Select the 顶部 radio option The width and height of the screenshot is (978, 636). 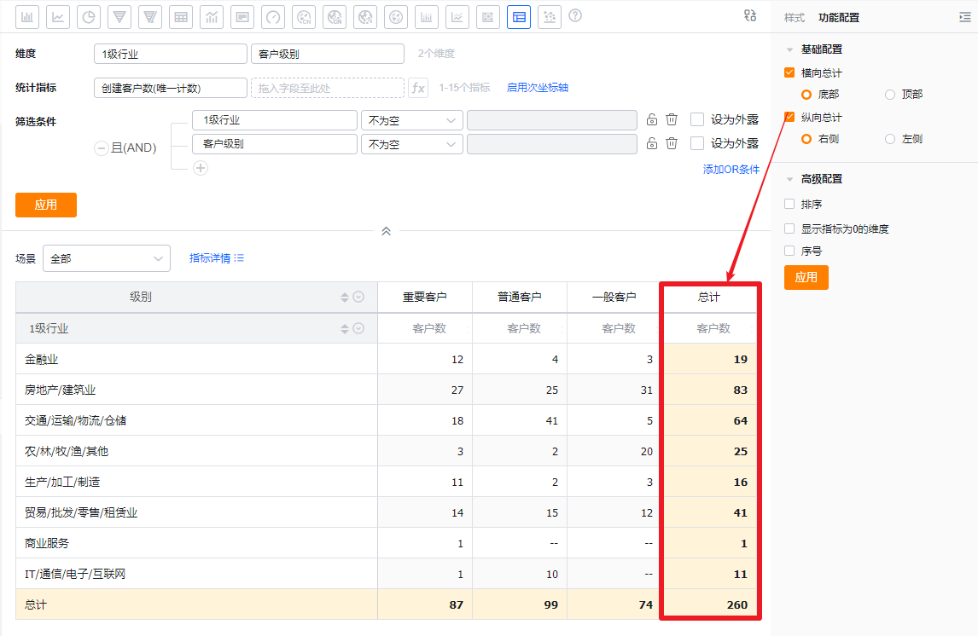tap(890, 95)
